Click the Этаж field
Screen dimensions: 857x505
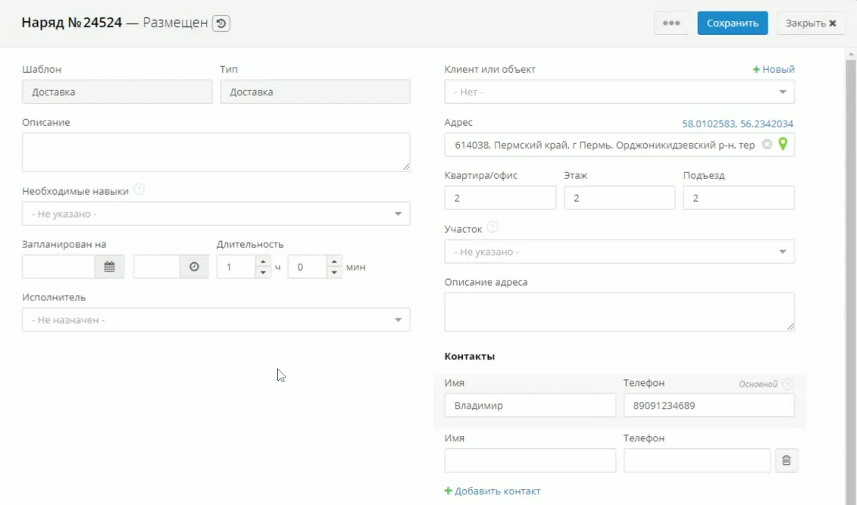pyautogui.click(x=619, y=198)
